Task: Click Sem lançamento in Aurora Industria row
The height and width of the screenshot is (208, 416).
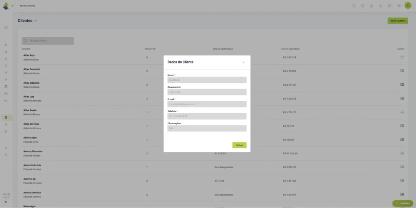Action: tap(224, 167)
